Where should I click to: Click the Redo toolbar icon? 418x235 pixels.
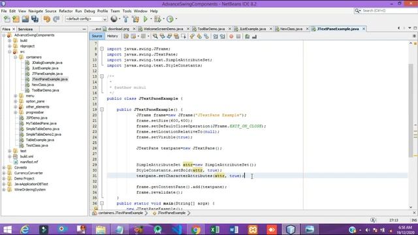tap(56, 19)
